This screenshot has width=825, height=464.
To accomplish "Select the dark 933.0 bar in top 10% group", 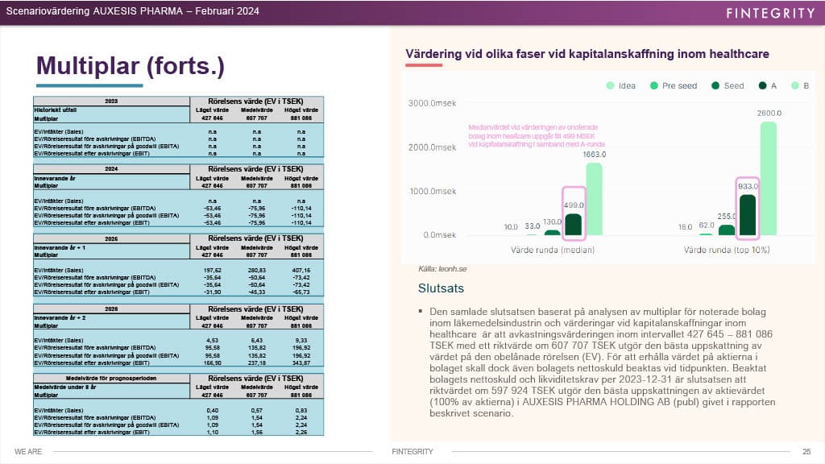I will [748, 215].
